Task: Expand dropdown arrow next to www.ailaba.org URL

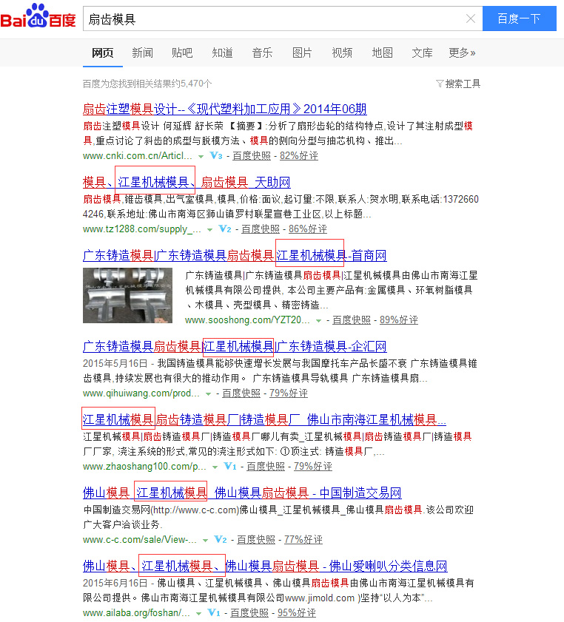Action: [198, 613]
